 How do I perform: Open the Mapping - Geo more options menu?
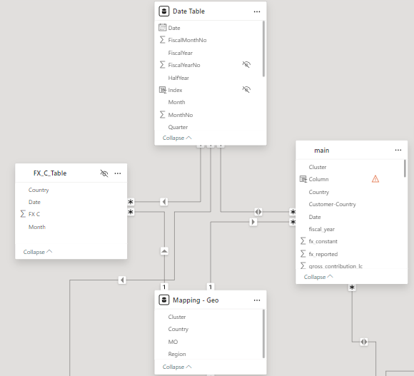pos(257,300)
